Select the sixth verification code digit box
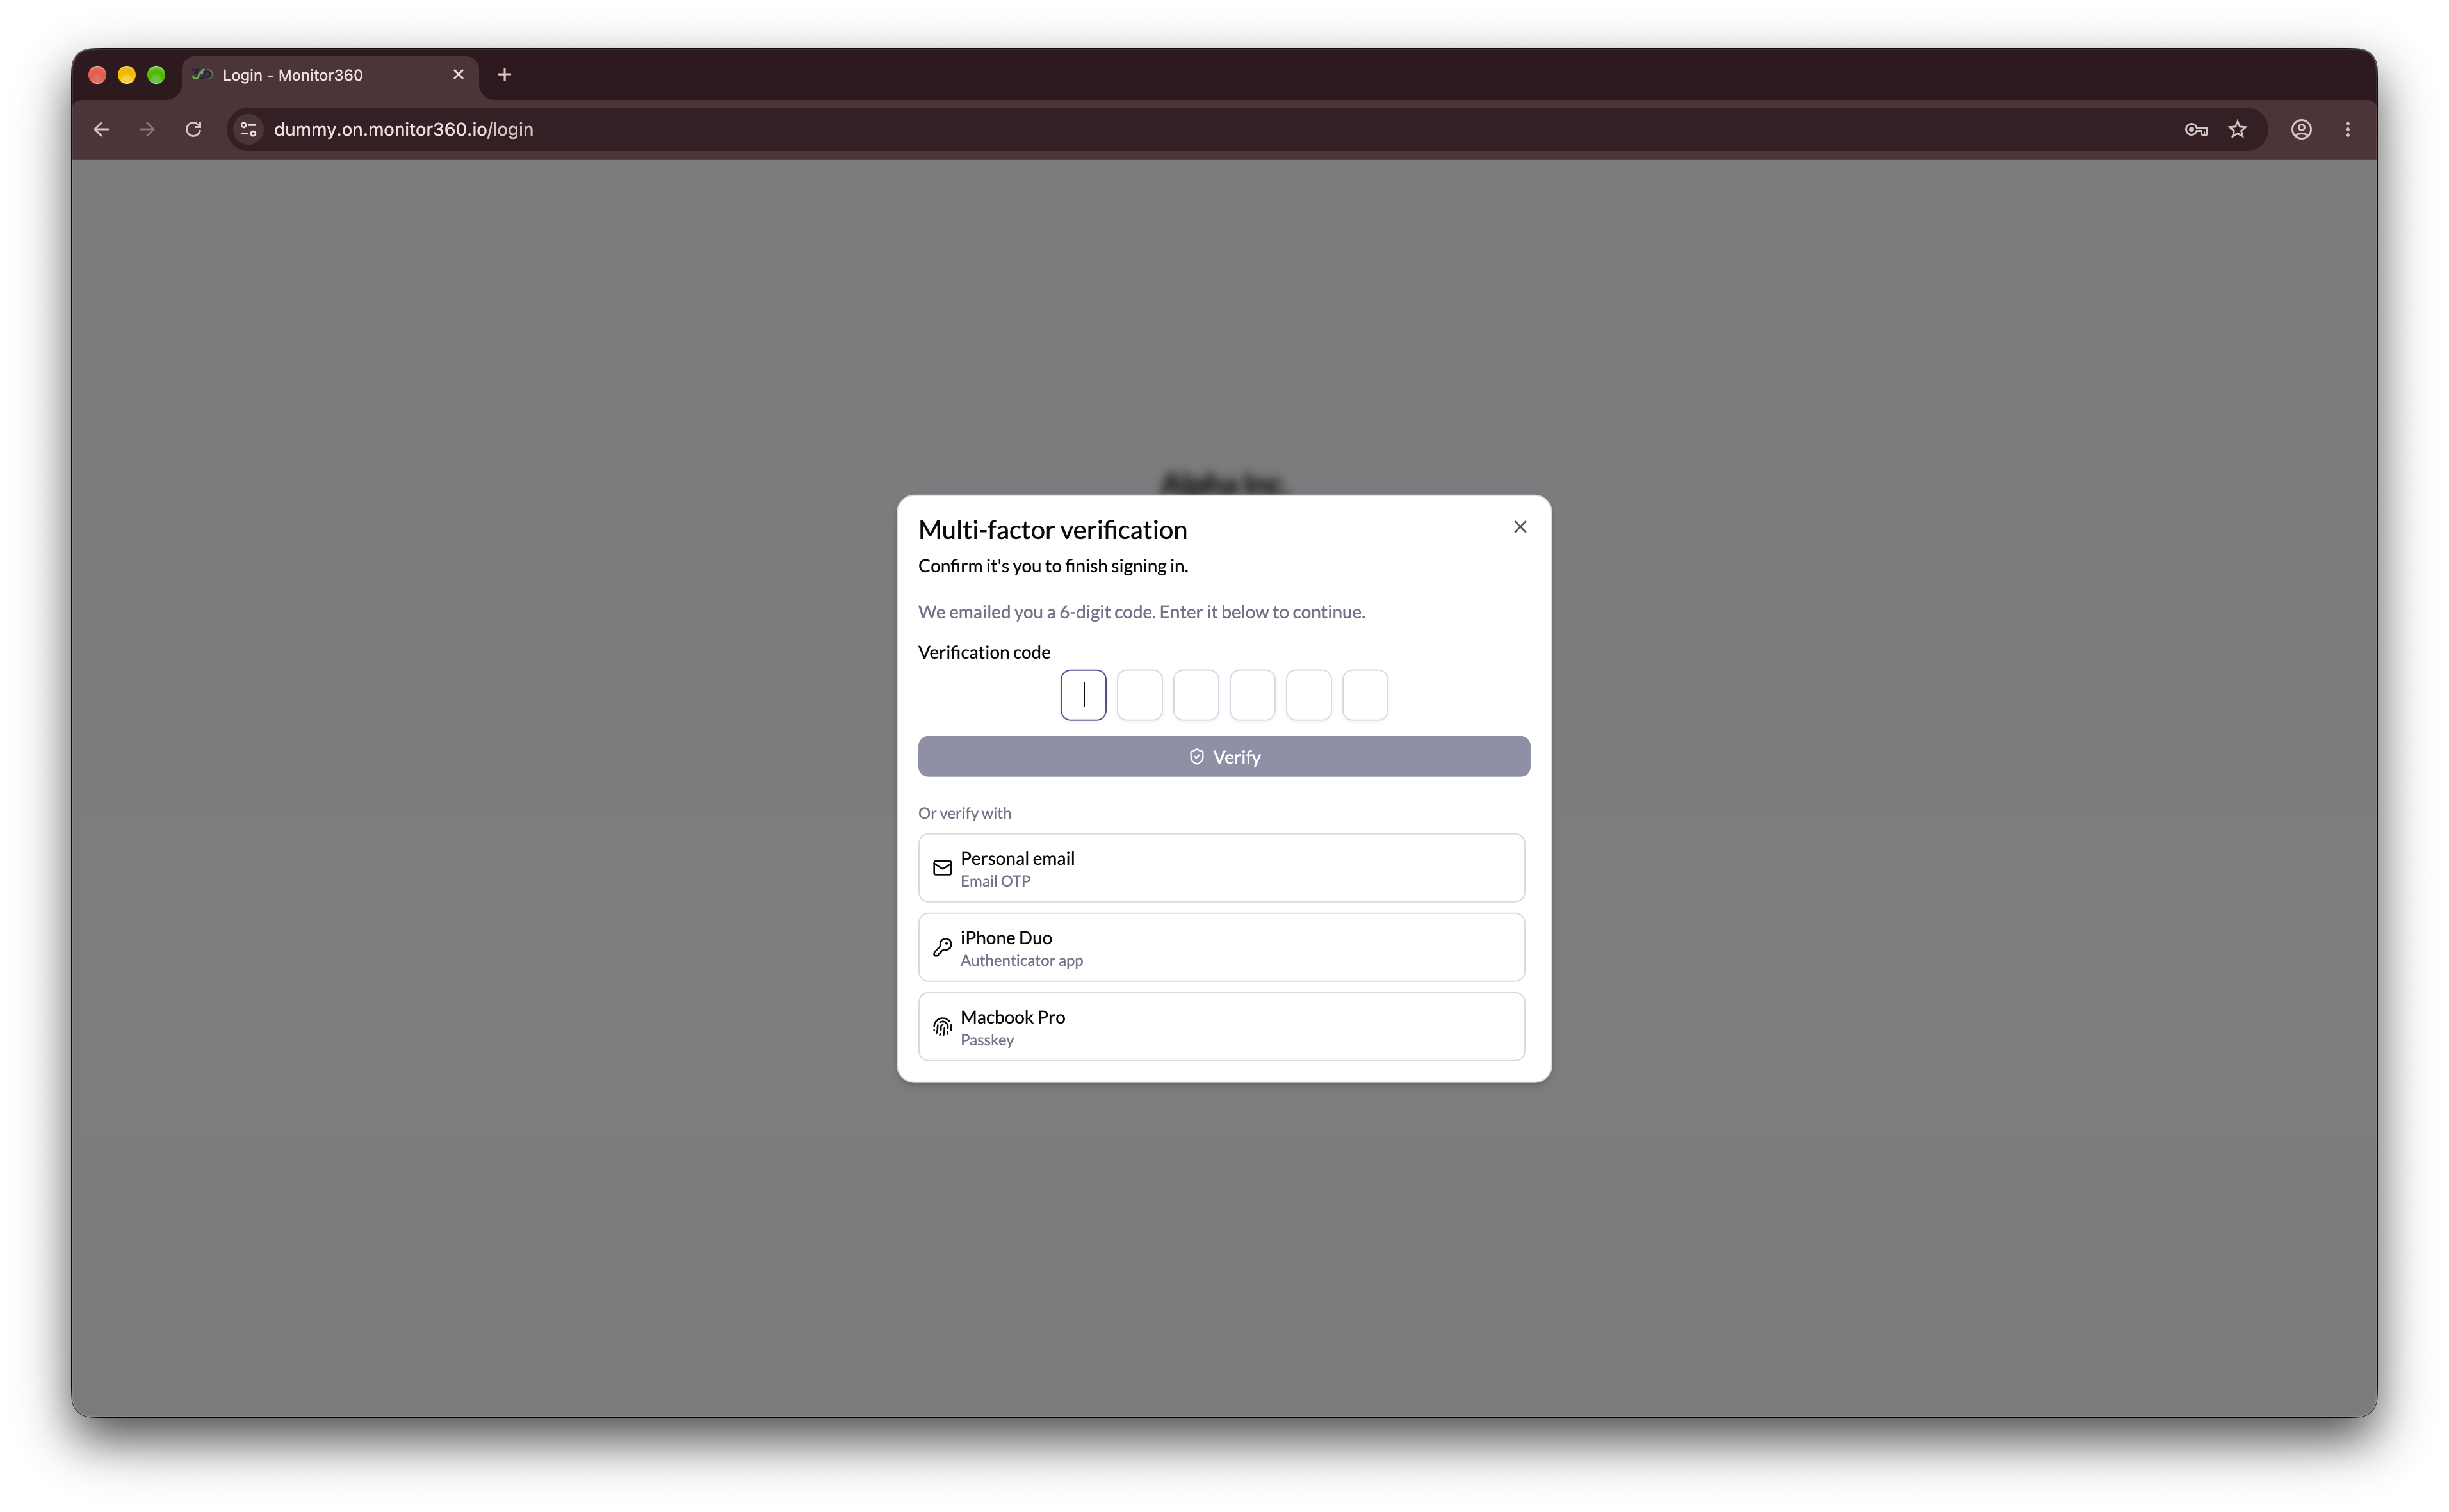The width and height of the screenshot is (2449, 1512). click(1365, 695)
